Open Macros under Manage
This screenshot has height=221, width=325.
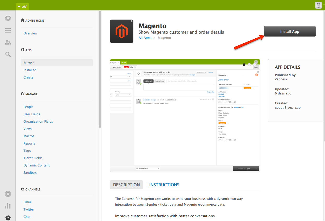click(29, 136)
